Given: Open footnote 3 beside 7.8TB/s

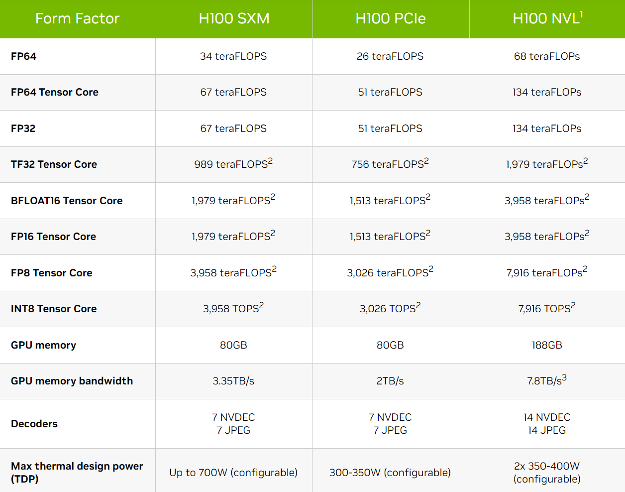Looking at the screenshot, I should coord(564,378).
